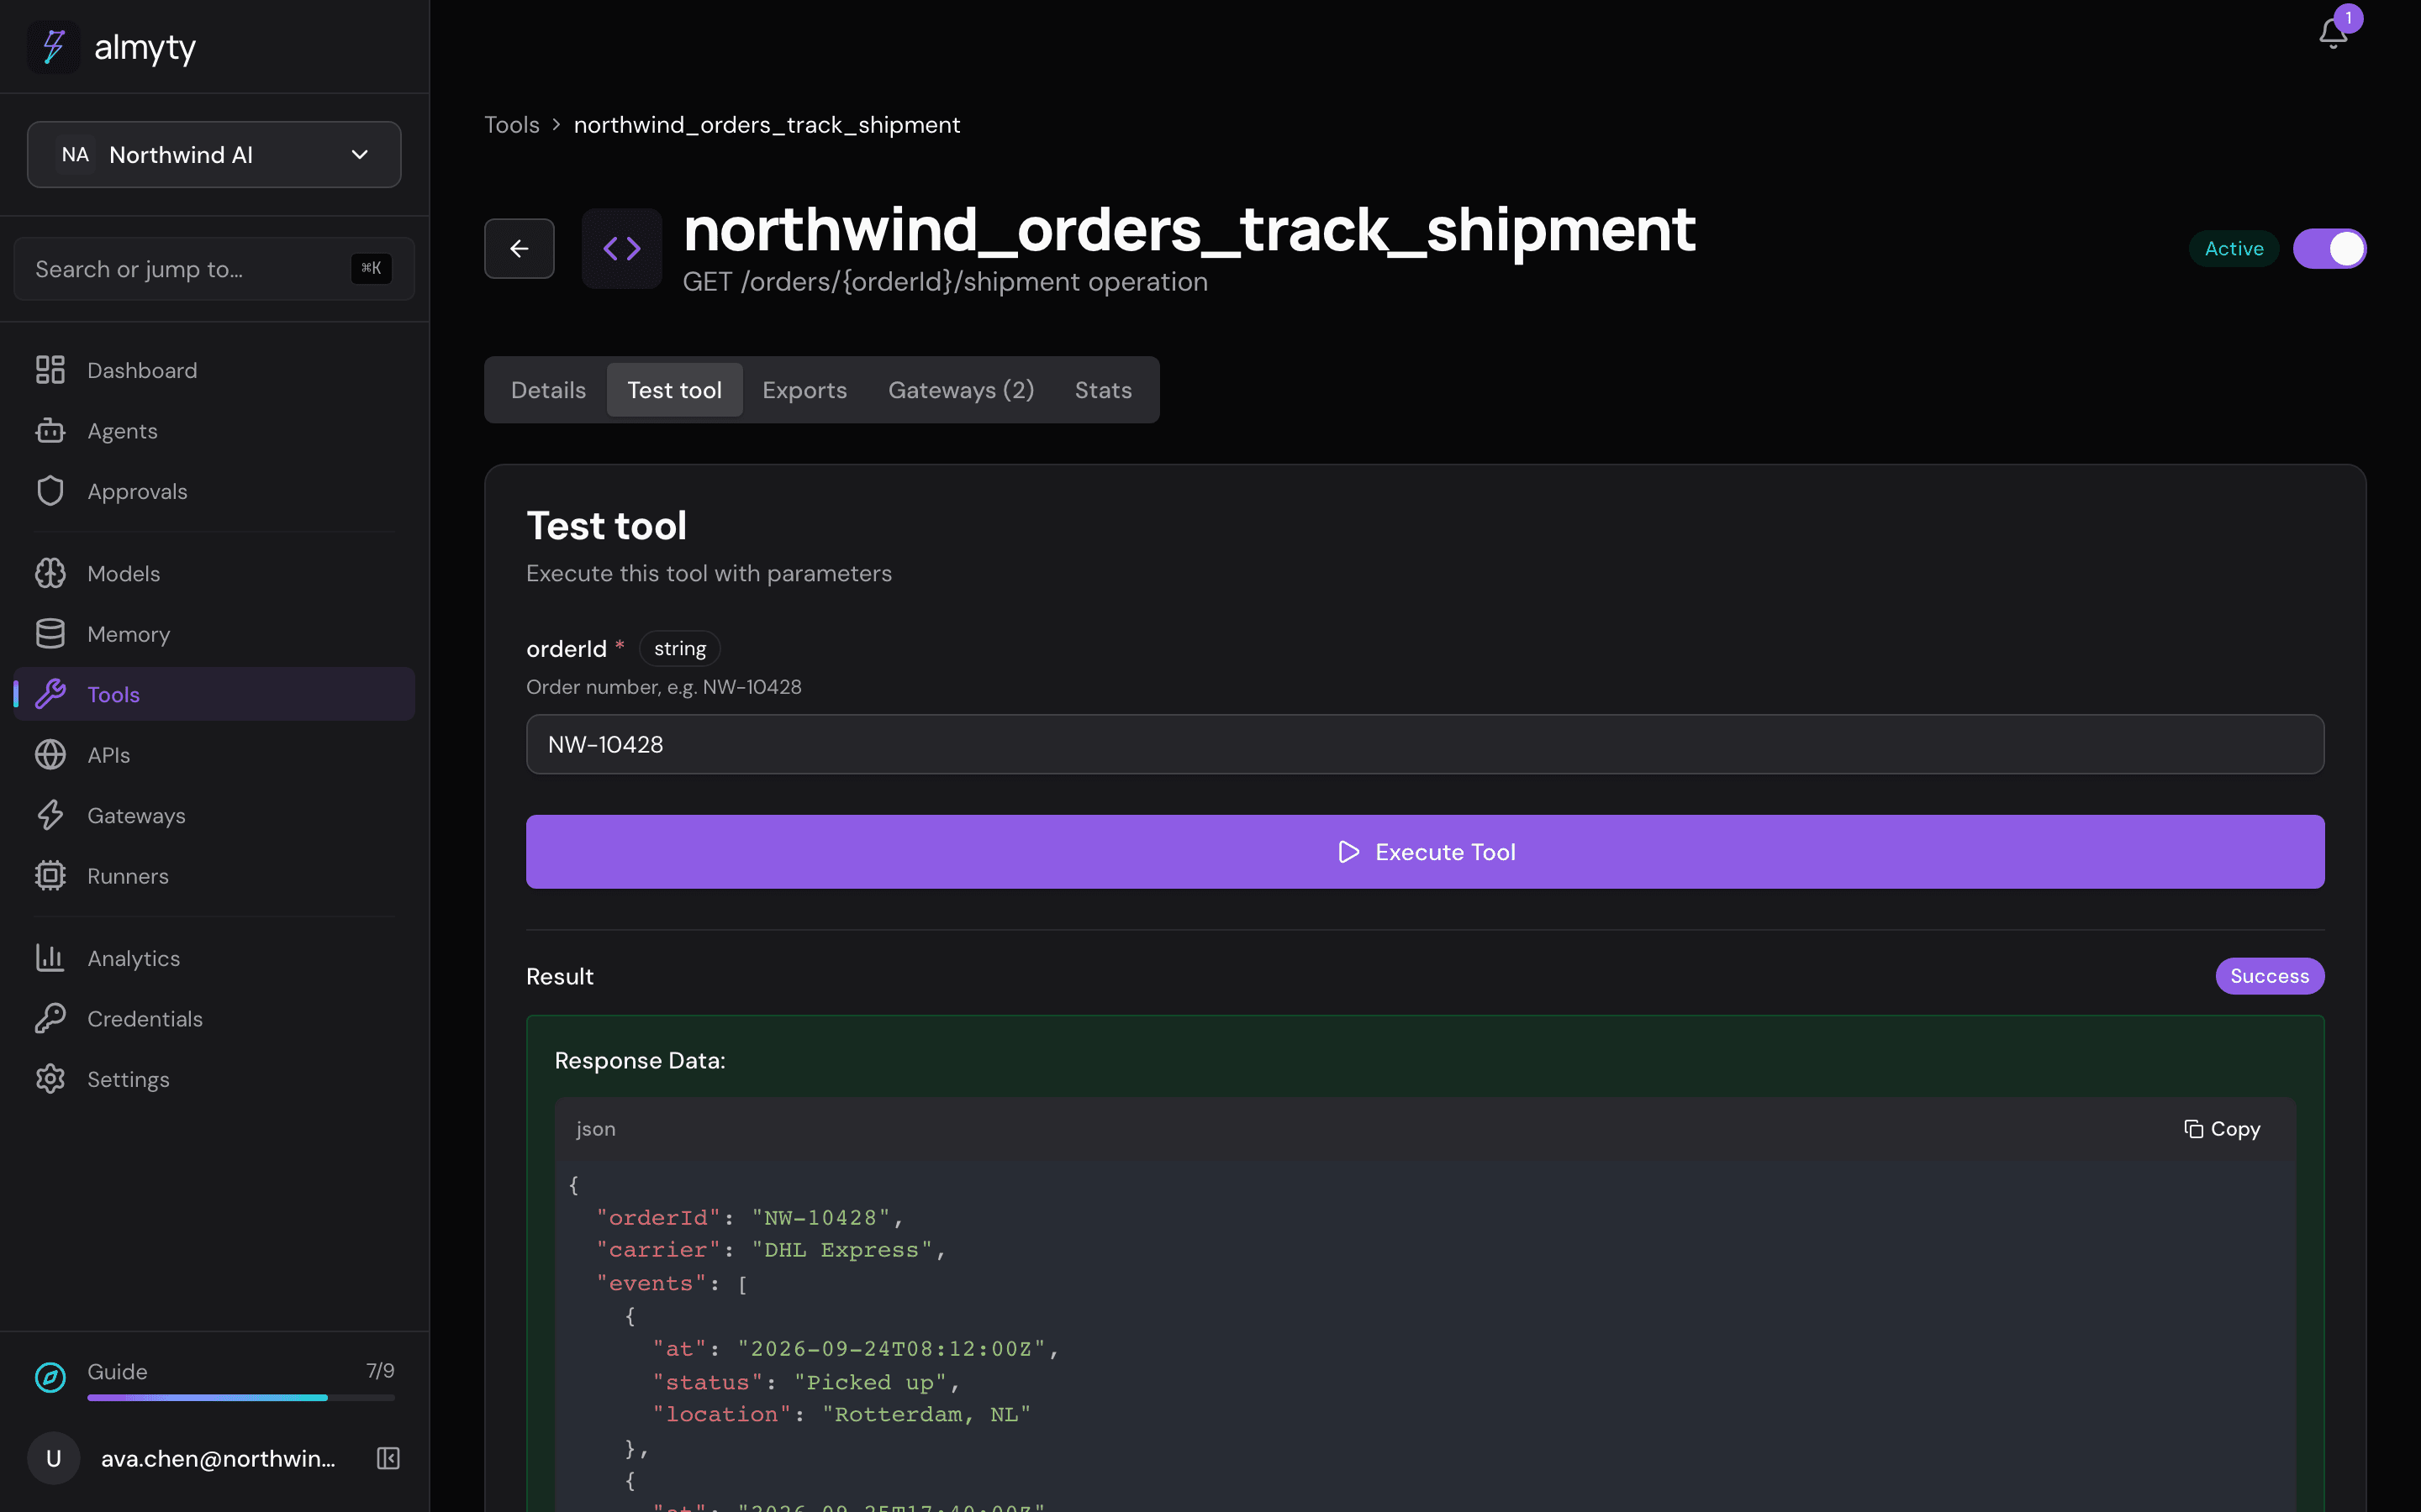Click the "DHL Express" carrier value

[841, 1250]
